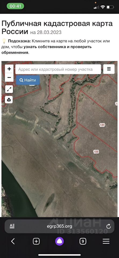Click the Публичная кадастровая карта России heading

[x=57, y=27]
